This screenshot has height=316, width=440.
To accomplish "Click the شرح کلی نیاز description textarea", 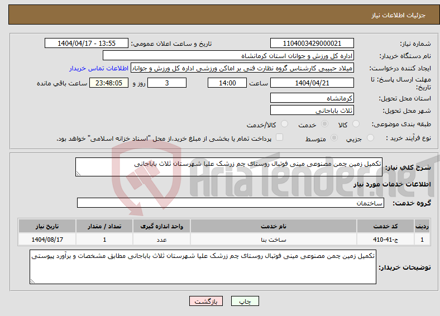I will (229, 167).
